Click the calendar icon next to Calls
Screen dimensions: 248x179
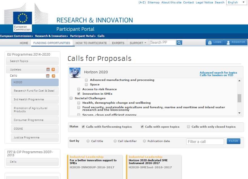coord(48,76)
